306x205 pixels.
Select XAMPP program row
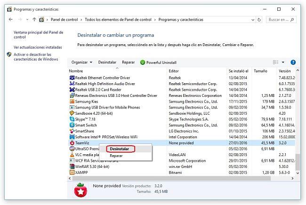tap(182, 173)
